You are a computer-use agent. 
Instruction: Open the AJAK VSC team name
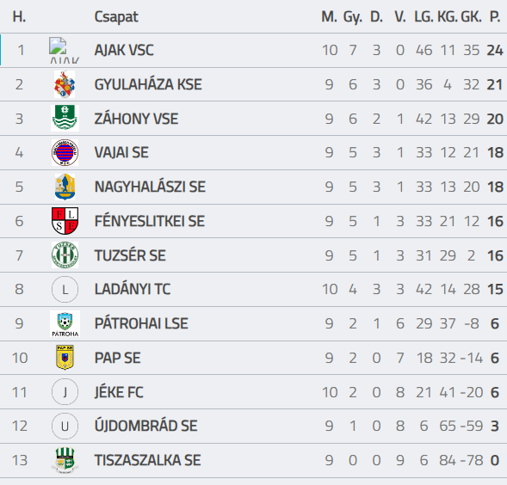[x=124, y=50]
